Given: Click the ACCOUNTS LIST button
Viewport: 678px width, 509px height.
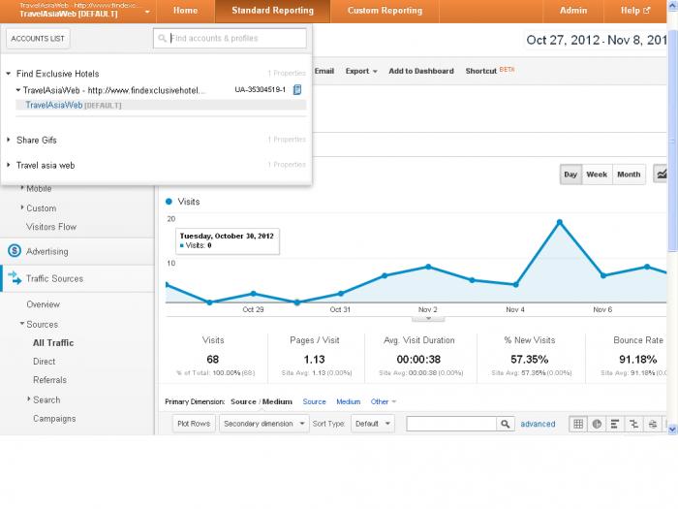Looking at the screenshot, I should pyautogui.click(x=38, y=39).
